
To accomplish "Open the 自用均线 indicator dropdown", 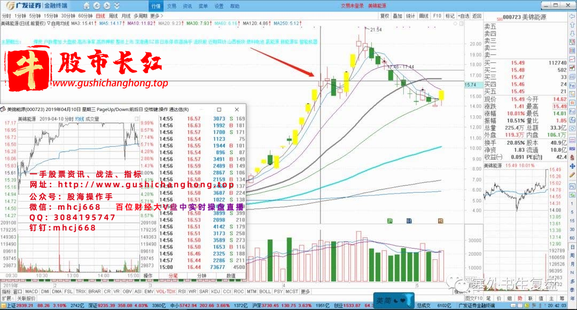I will 58,23.
